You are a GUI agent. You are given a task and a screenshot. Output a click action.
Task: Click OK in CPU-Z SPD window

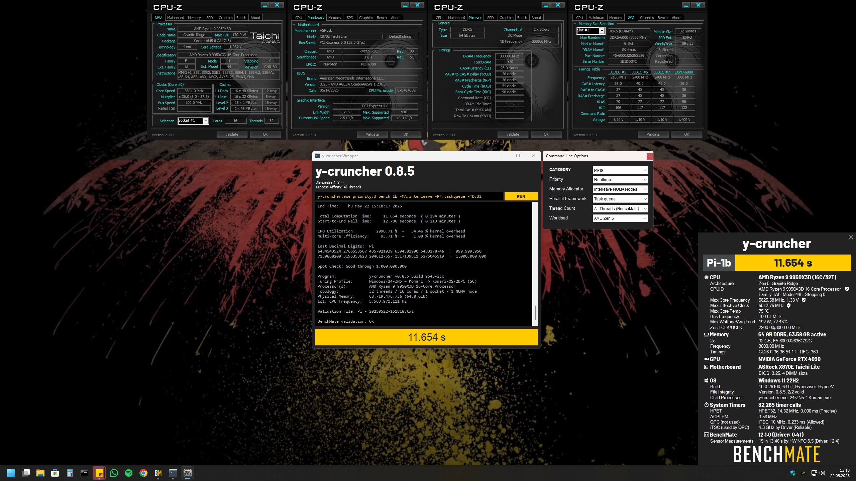point(686,134)
